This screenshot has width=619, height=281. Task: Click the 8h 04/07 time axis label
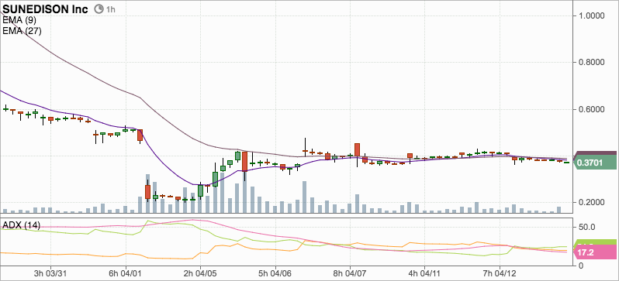tap(350, 272)
